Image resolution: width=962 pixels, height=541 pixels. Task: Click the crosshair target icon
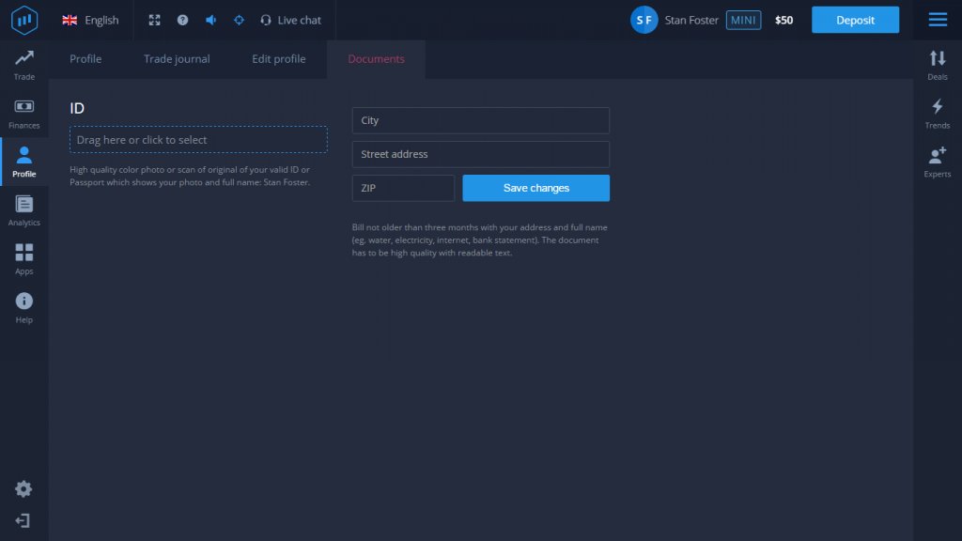pyautogui.click(x=240, y=21)
